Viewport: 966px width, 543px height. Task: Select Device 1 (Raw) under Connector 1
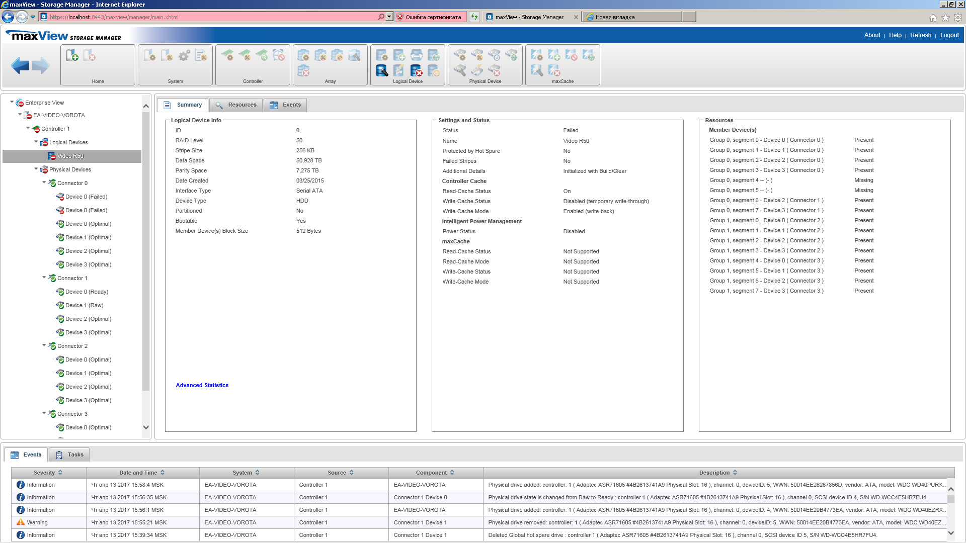pyautogui.click(x=84, y=305)
